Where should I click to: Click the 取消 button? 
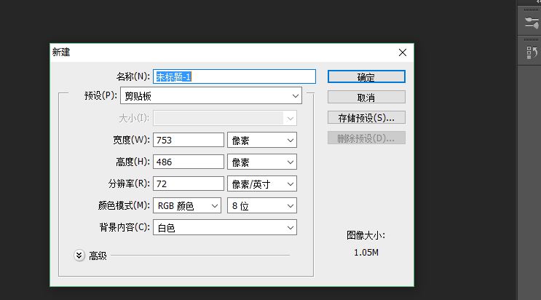click(x=366, y=98)
